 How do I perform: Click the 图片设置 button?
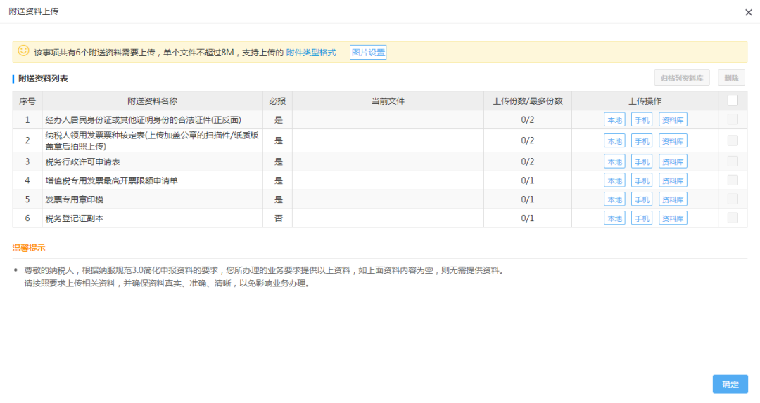click(368, 52)
